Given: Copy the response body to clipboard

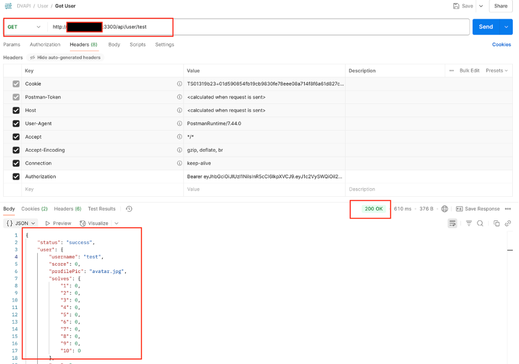Looking at the screenshot, I should tap(497, 223).
